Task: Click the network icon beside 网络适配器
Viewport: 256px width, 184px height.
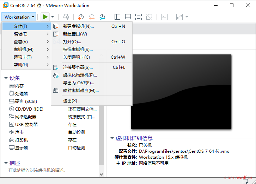Action: [x=11, y=117]
